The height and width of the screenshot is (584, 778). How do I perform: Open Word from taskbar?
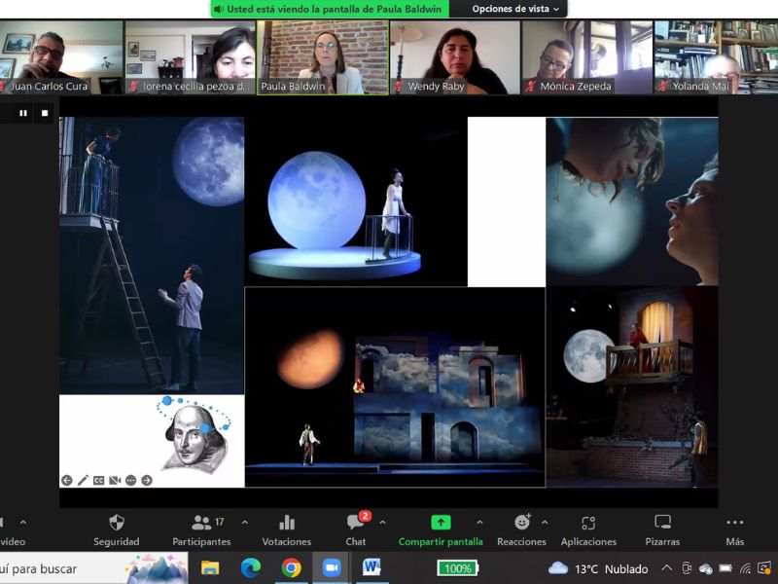coord(371,567)
